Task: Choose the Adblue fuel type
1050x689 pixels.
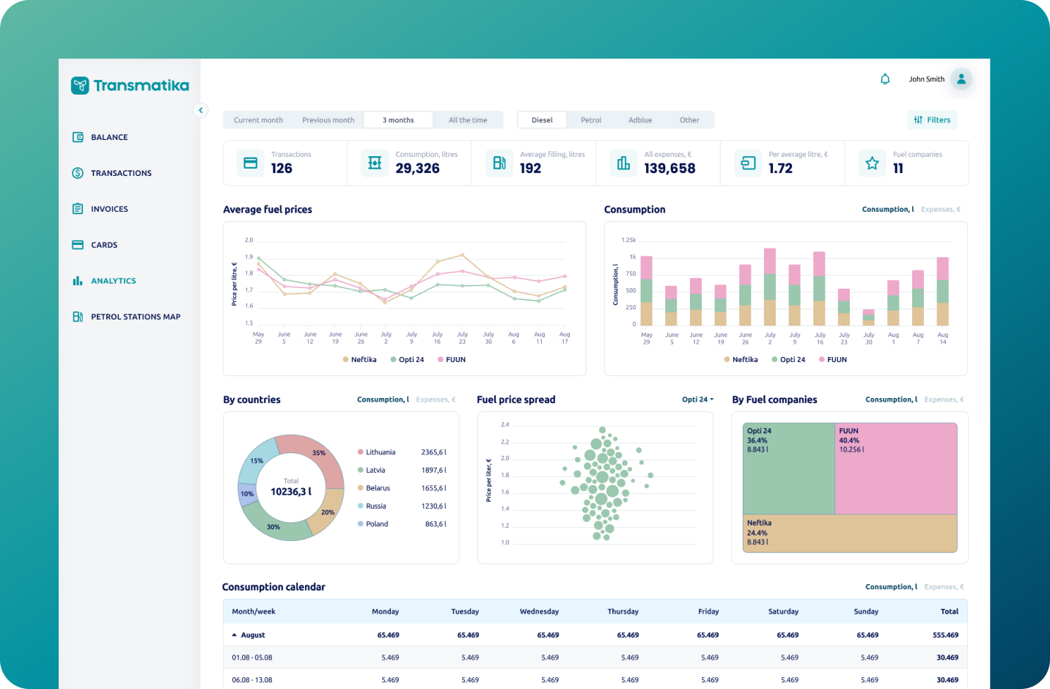Action: click(x=640, y=120)
